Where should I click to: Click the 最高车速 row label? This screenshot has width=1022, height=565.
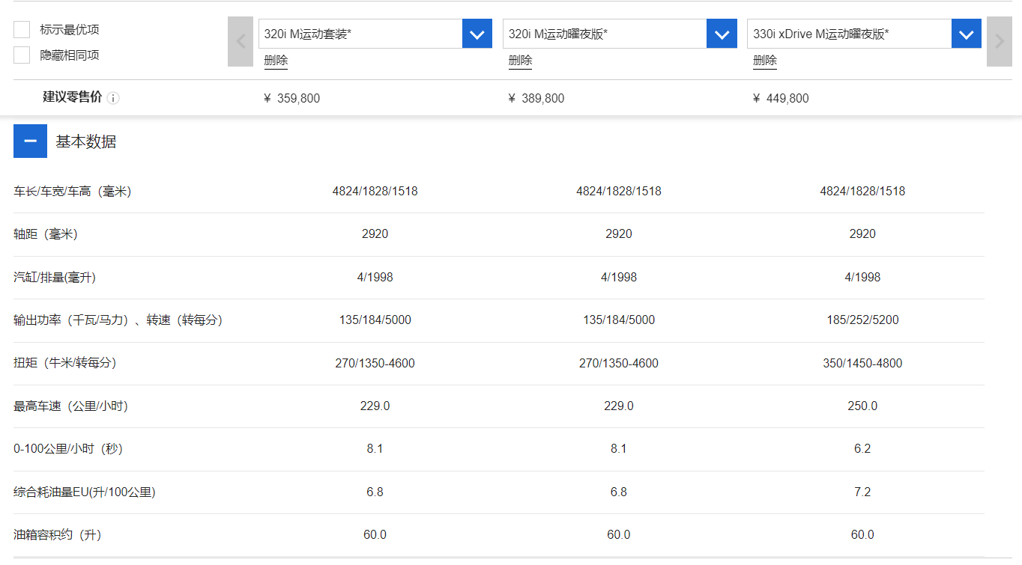(71, 406)
